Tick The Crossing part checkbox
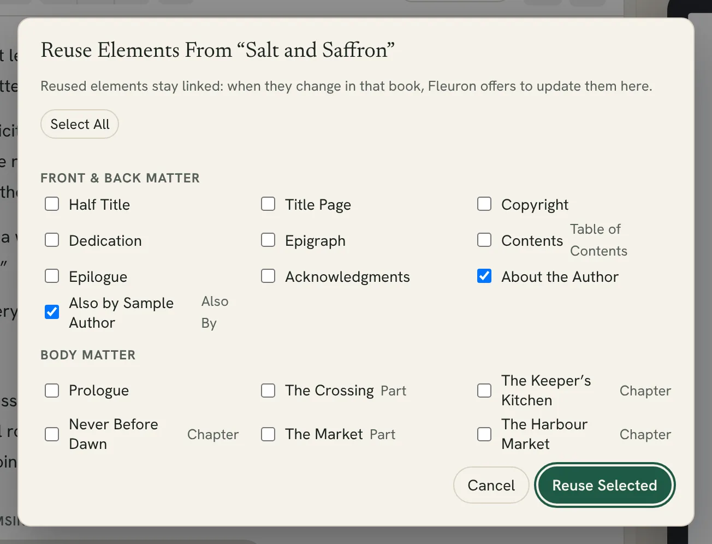The height and width of the screenshot is (544, 712). pos(268,391)
